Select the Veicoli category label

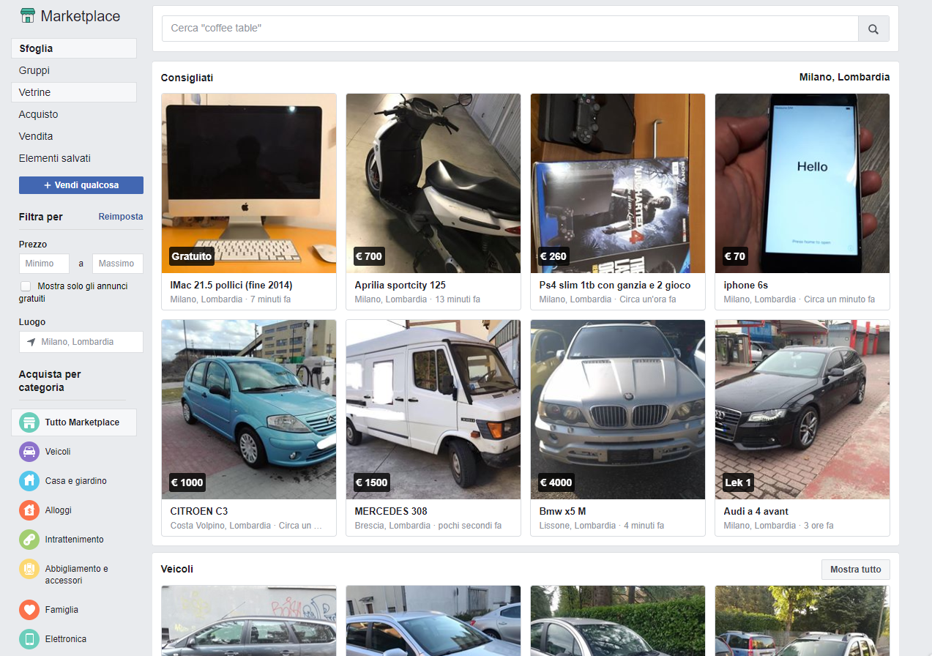point(58,452)
